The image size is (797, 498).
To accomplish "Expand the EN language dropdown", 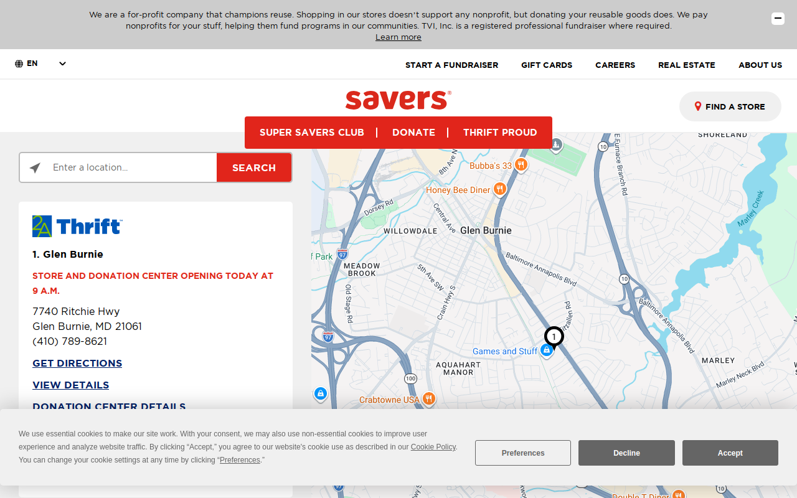I will pos(62,63).
